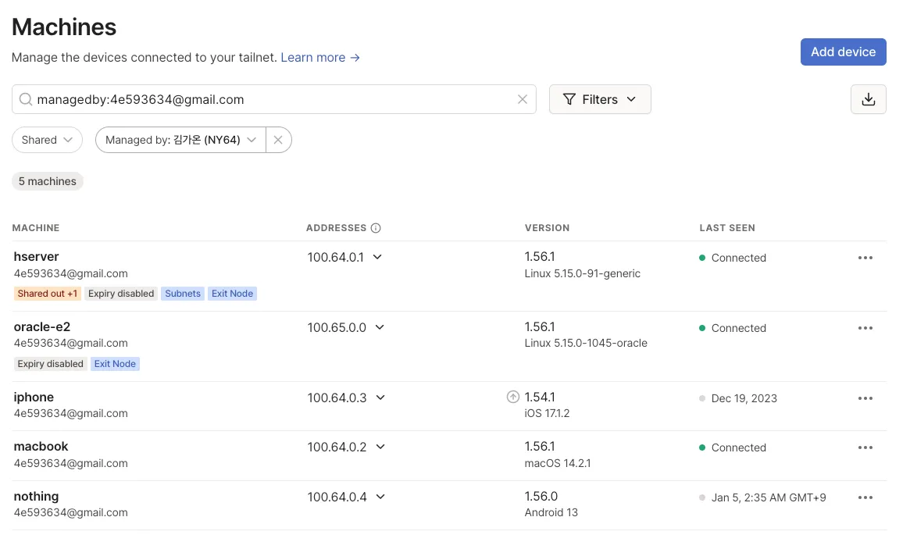Open the three-dot menu for hserver
Screen dimensions: 910x542
[865, 258]
